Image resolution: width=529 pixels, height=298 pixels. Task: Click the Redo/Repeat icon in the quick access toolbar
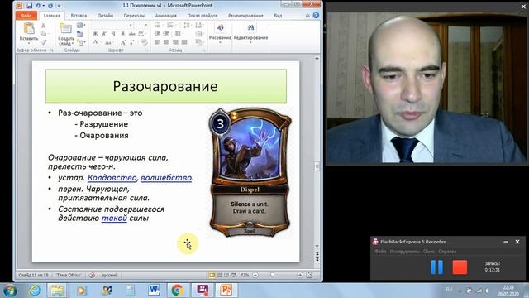(50, 6)
